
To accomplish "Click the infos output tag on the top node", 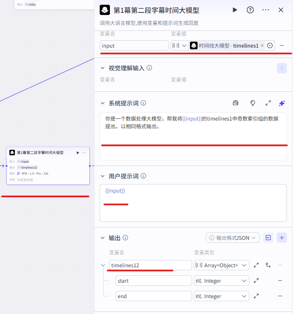I will tap(30, 4).
